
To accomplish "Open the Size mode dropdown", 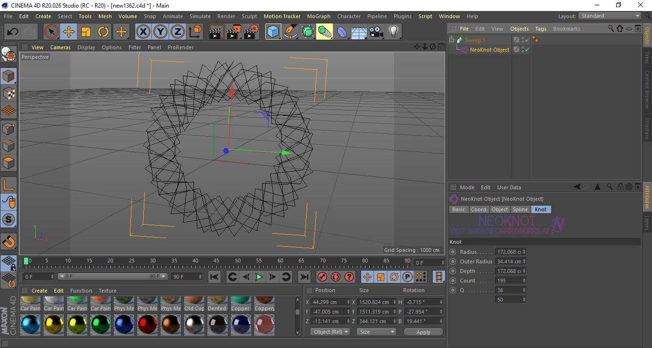I will click(376, 332).
